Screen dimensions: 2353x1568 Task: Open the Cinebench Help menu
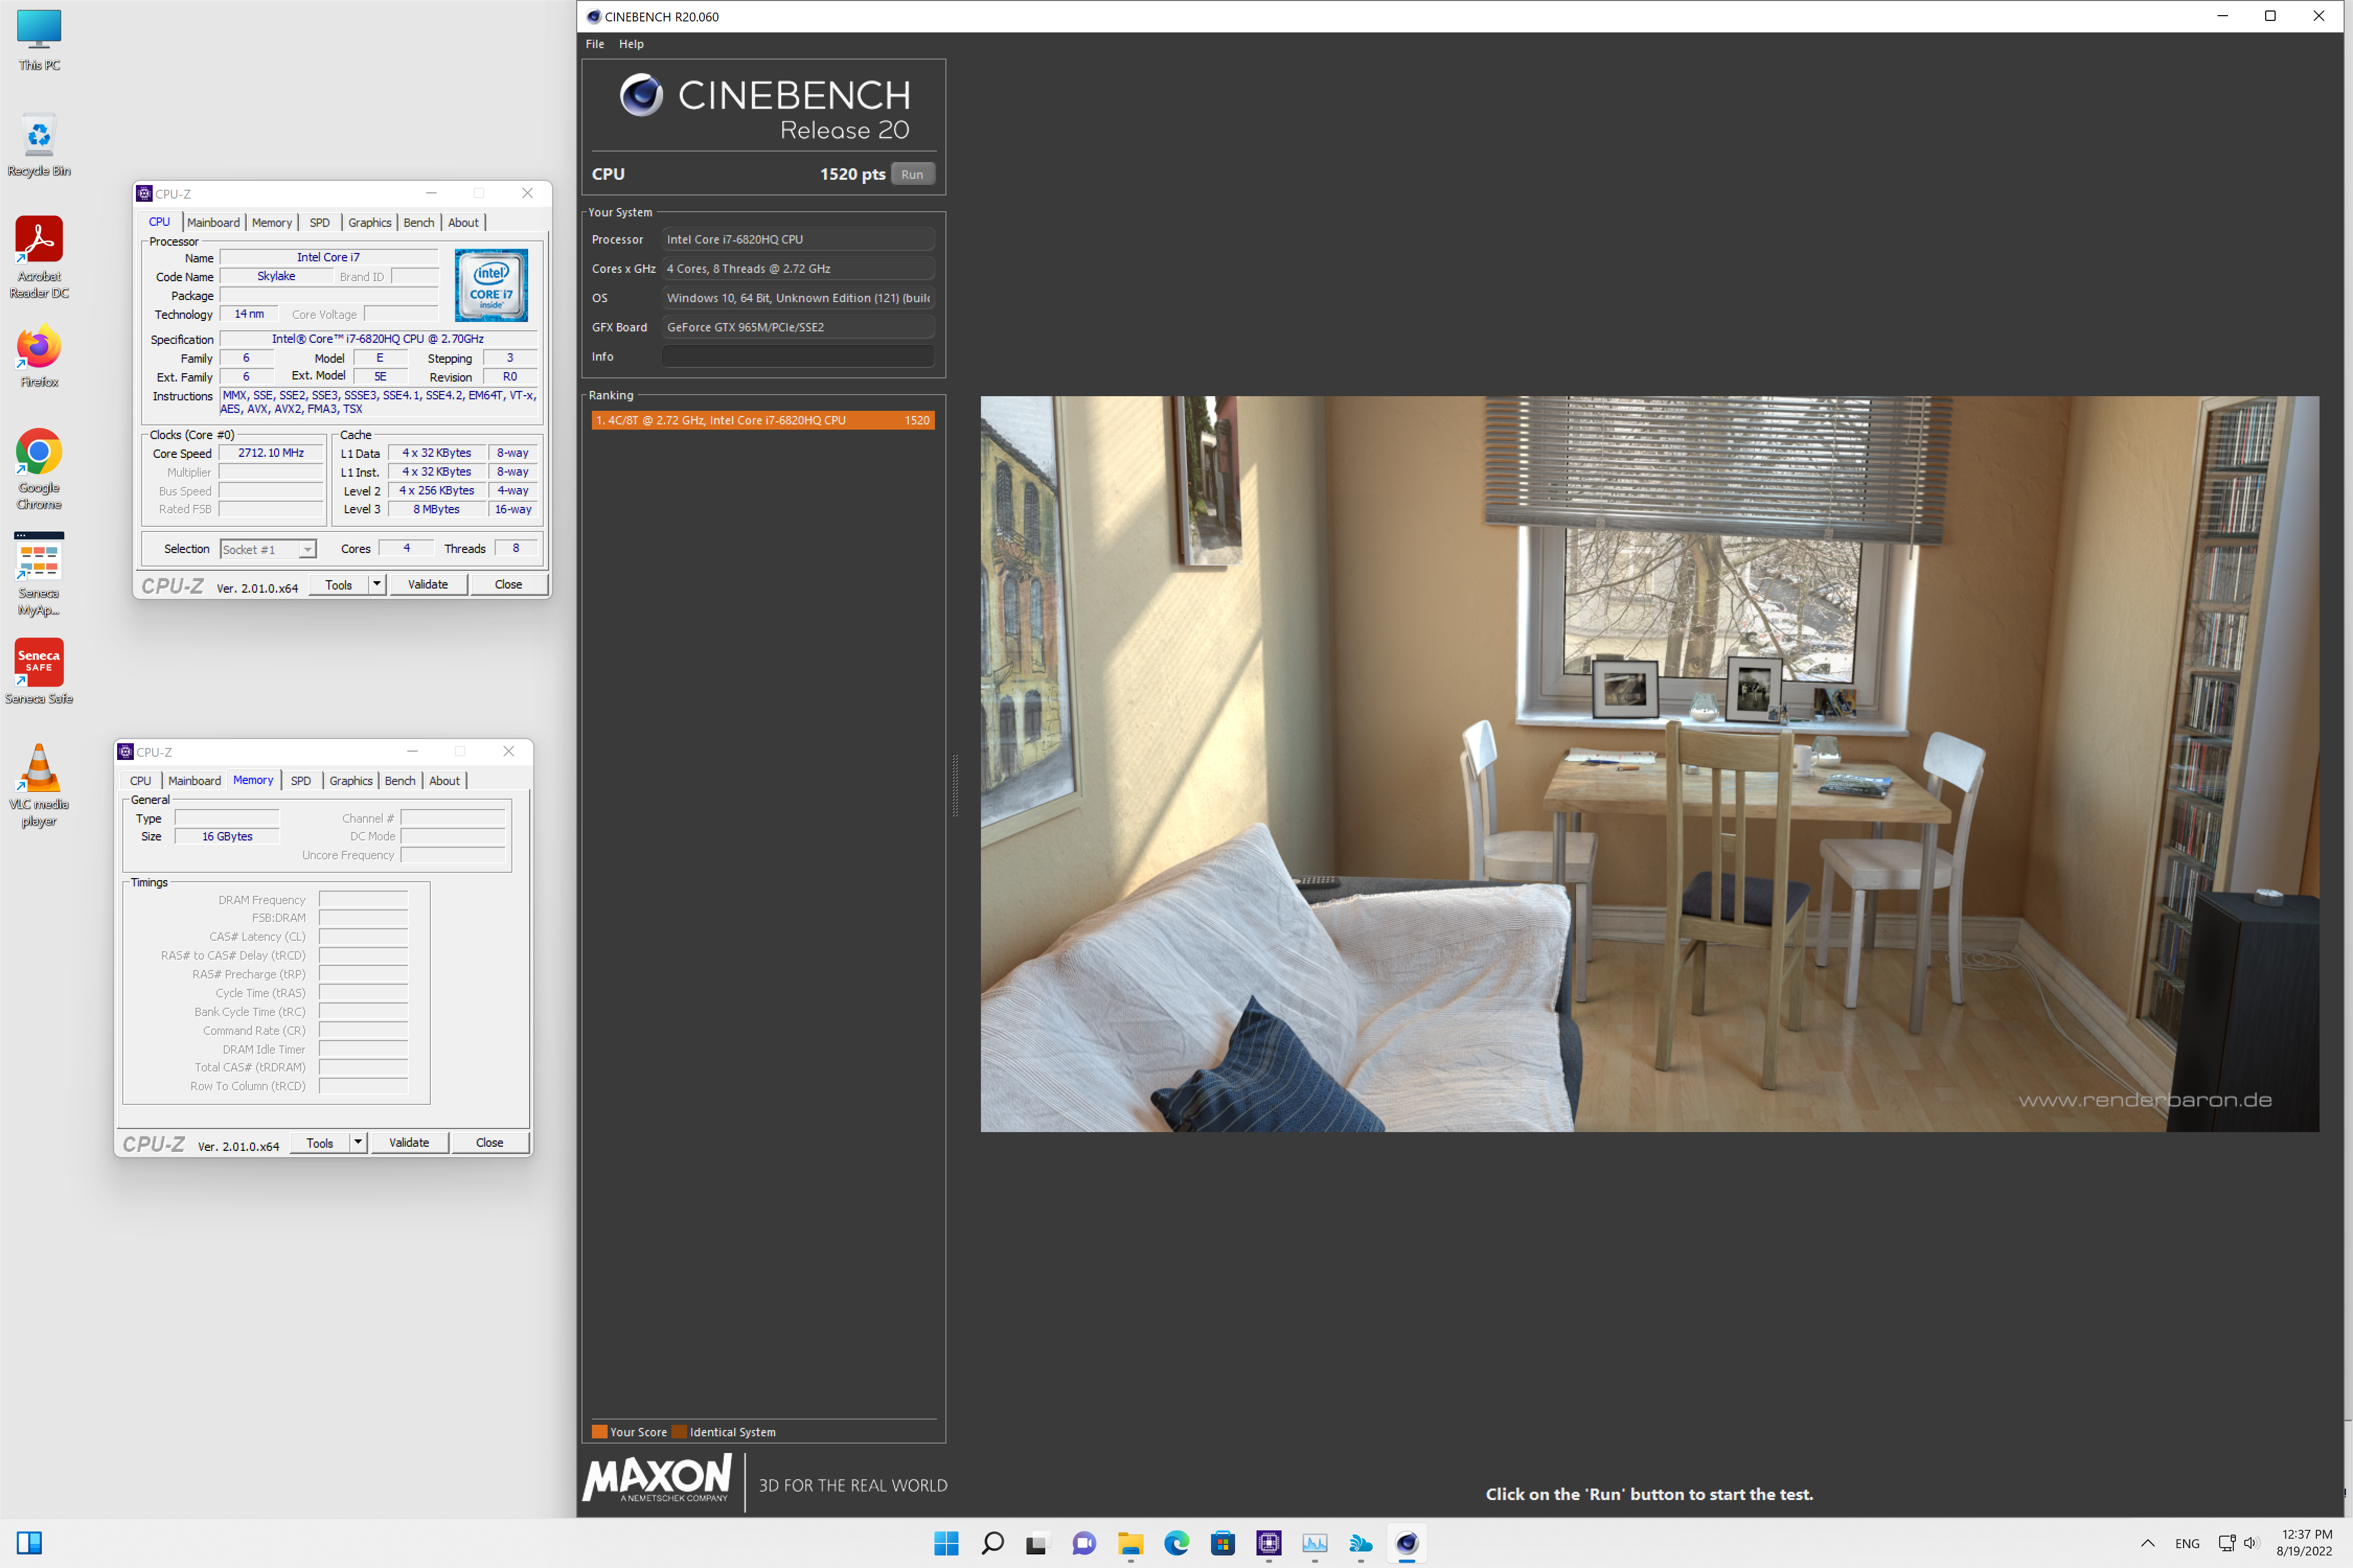click(x=631, y=44)
